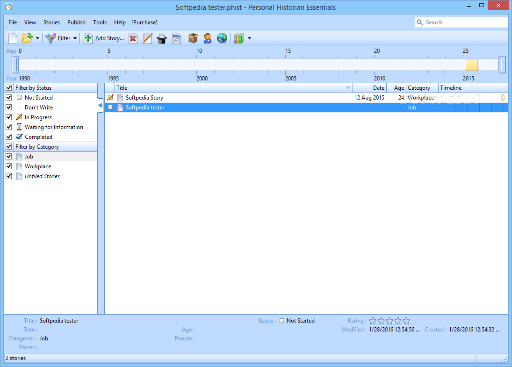Viewport: 512px width, 367px height.
Task: Uncheck the Completed status filter
Action: coord(9,137)
